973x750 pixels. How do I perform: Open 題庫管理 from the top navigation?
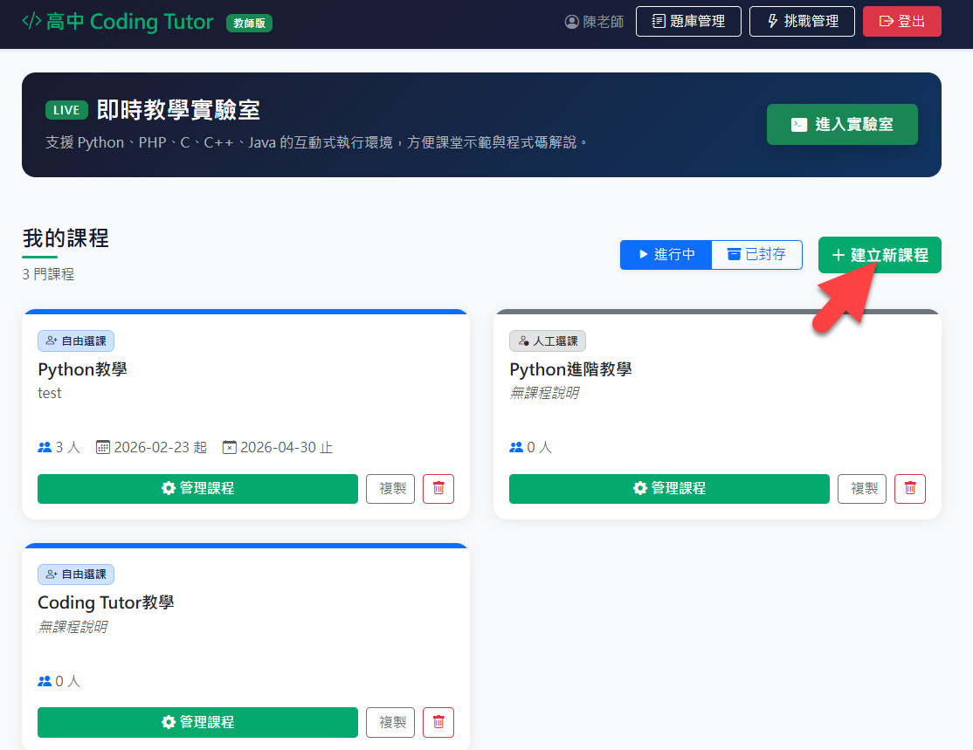[688, 22]
